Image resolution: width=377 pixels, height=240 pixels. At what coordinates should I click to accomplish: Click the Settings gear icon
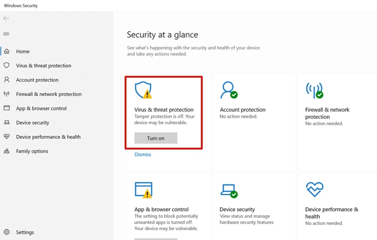point(7,232)
